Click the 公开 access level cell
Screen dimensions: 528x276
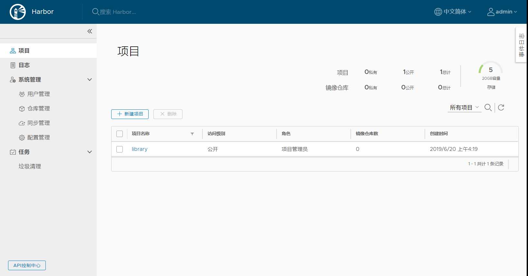213,149
